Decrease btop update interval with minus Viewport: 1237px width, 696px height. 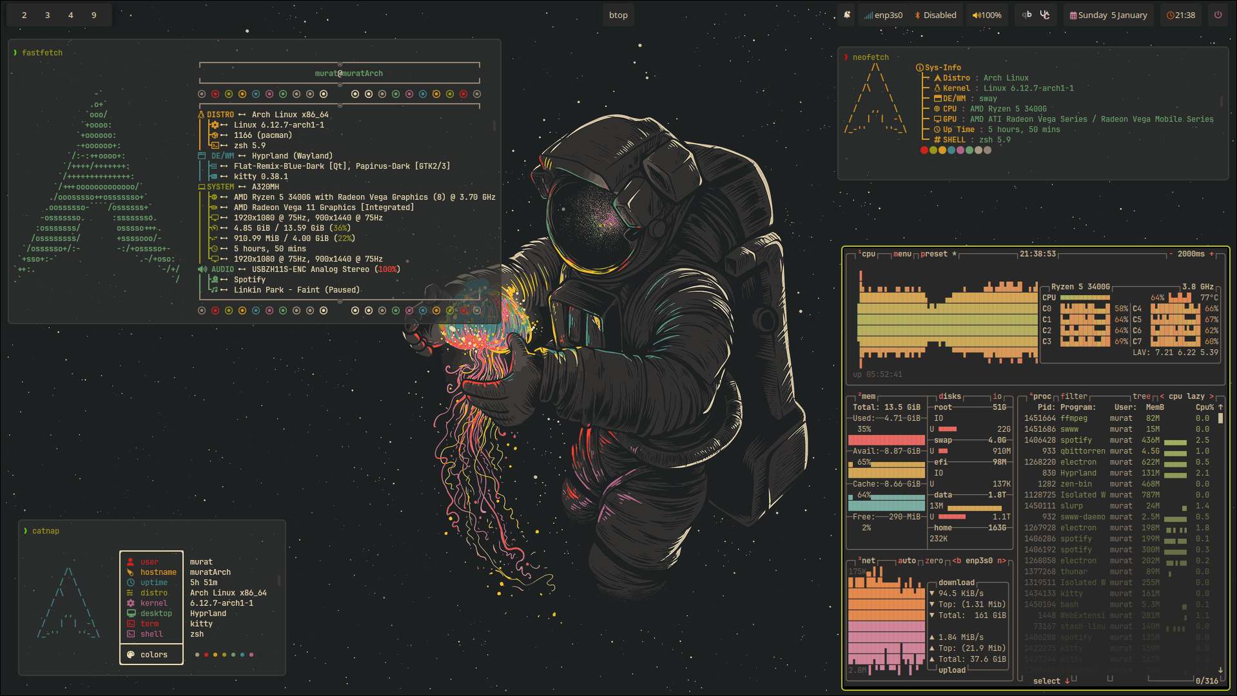[x=1171, y=254]
